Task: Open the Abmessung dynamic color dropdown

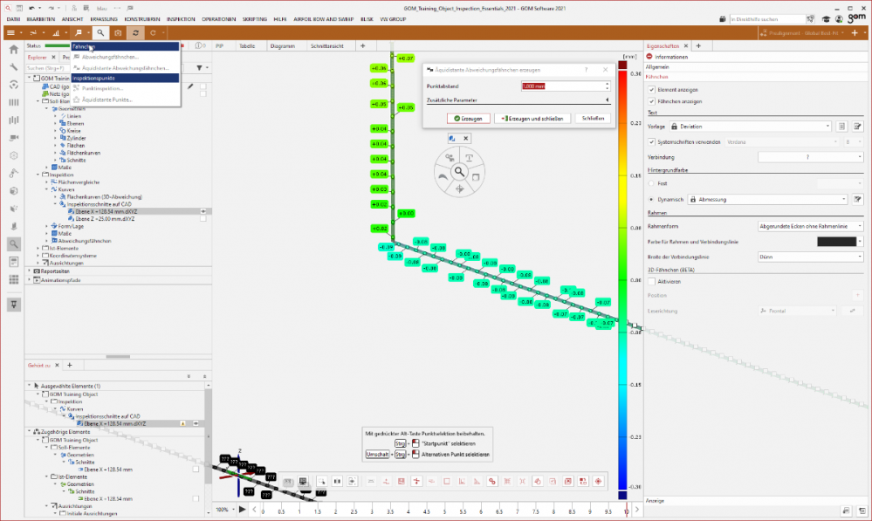Action: point(767,199)
